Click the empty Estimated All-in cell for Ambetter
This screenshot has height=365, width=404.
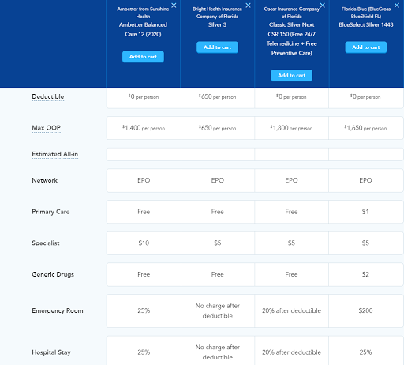(144, 154)
